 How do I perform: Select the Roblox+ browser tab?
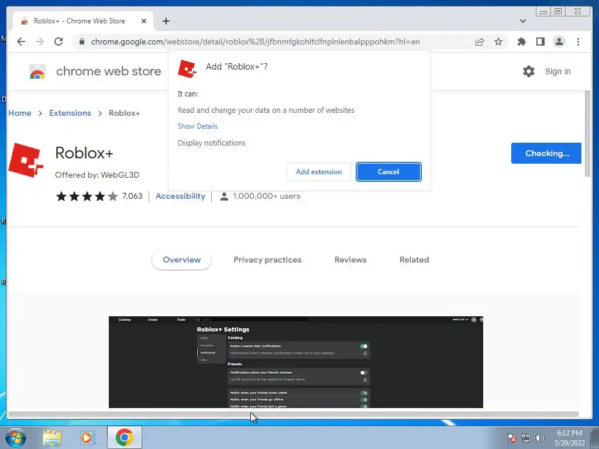pos(83,21)
